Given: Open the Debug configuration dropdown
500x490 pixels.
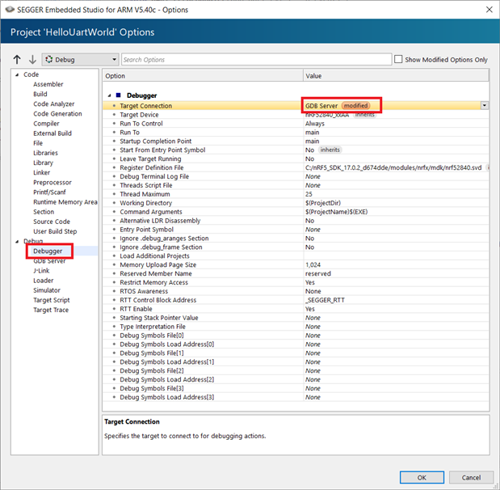Looking at the screenshot, I should (112, 60).
